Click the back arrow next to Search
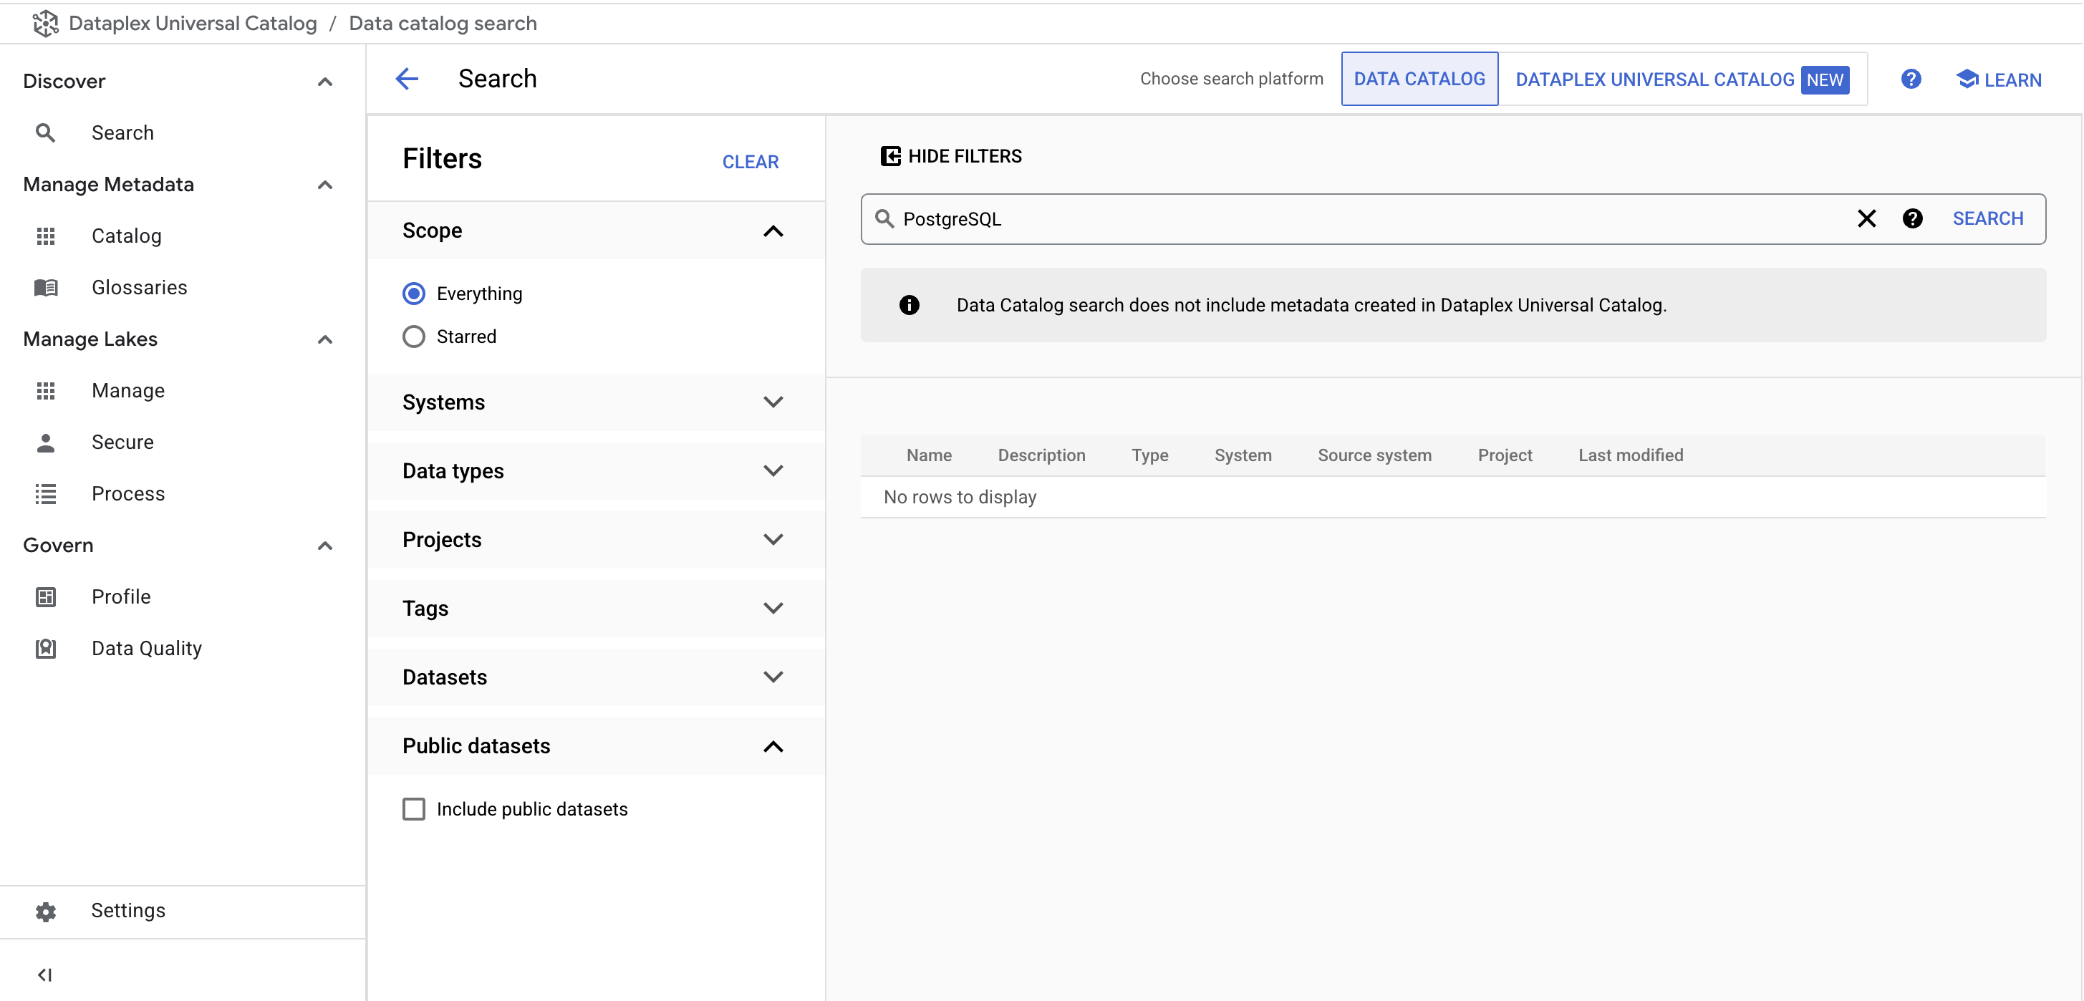The width and height of the screenshot is (2084, 1001). [x=407, y=79]
